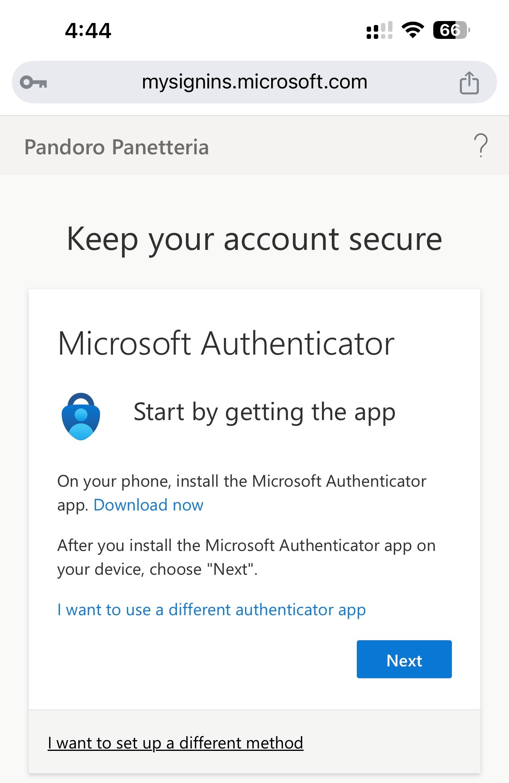Screen dimensions: 509x783
Task: Tap the 4:44 clock in status bar
Action: tap(88, 31)
